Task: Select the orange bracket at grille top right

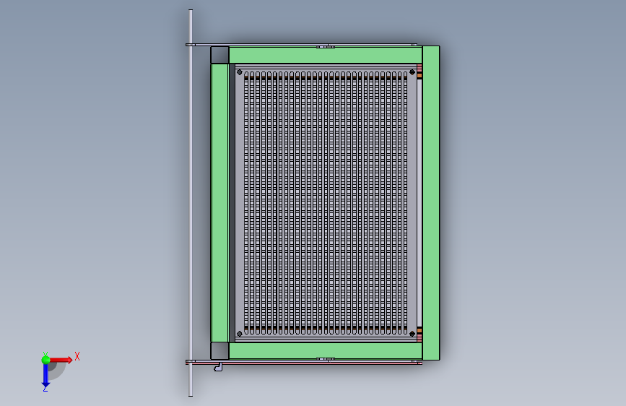Action: (x=419, y=75)
